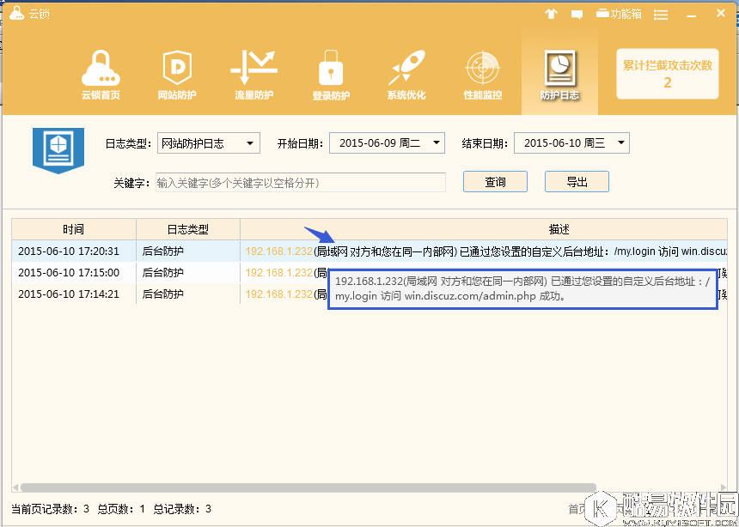Open the 结束日期 date selector
Viewport: 739px width, 527px height.
coord(571,143)
